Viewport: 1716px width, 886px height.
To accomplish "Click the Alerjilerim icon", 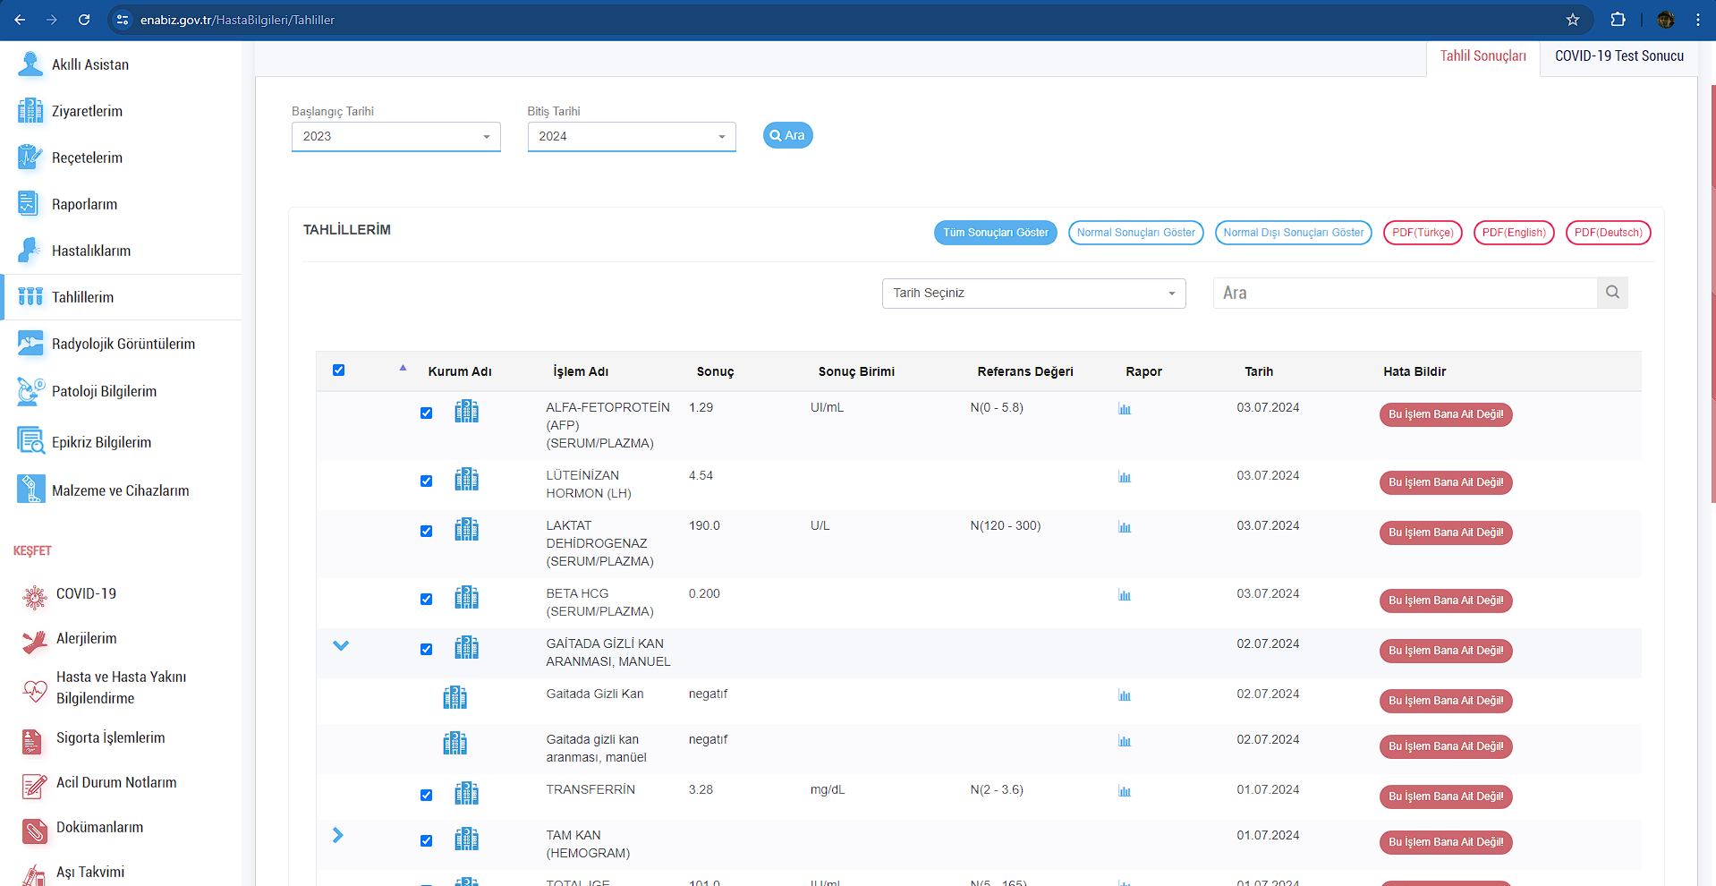I will click(35, 641).
